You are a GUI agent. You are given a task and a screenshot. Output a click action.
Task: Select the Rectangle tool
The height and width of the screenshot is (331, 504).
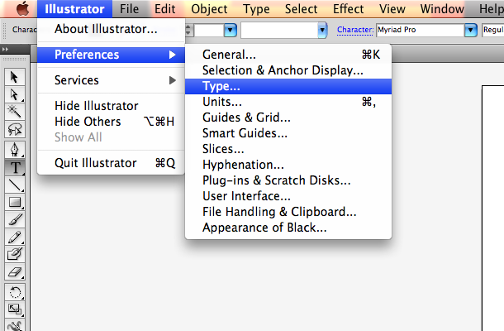[x=15, y=202]
